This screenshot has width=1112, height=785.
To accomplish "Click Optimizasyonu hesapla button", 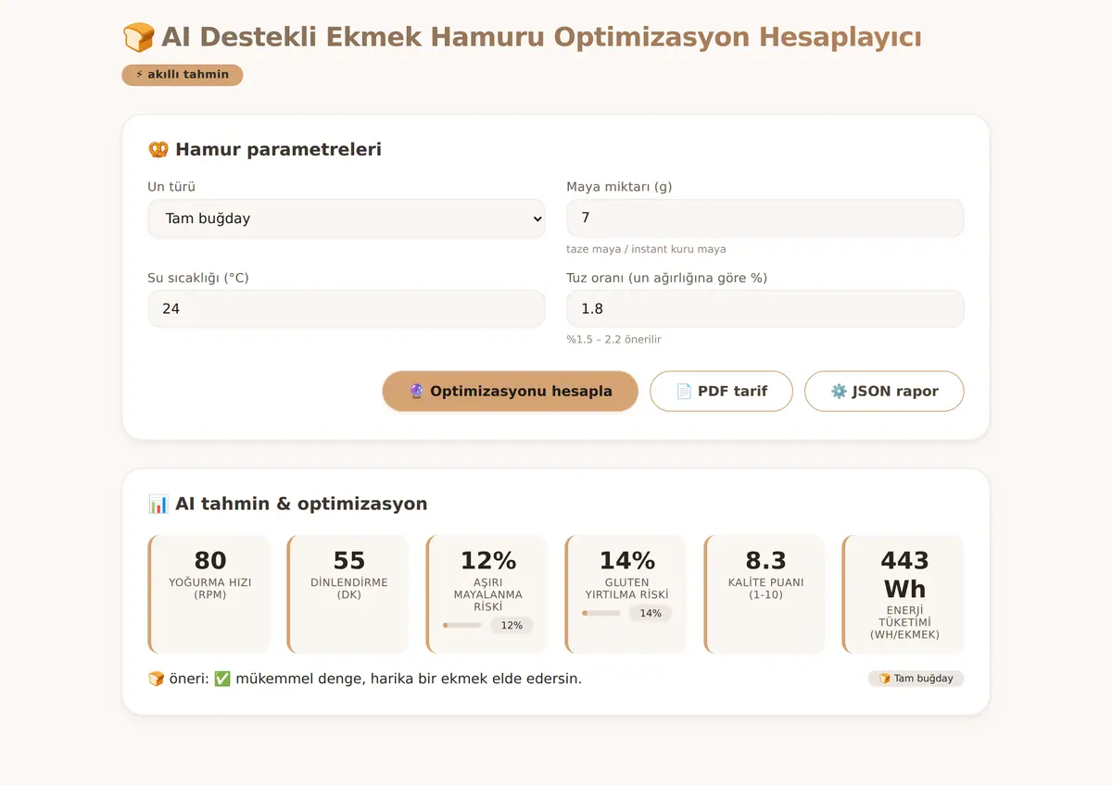I will click(510, 392).
